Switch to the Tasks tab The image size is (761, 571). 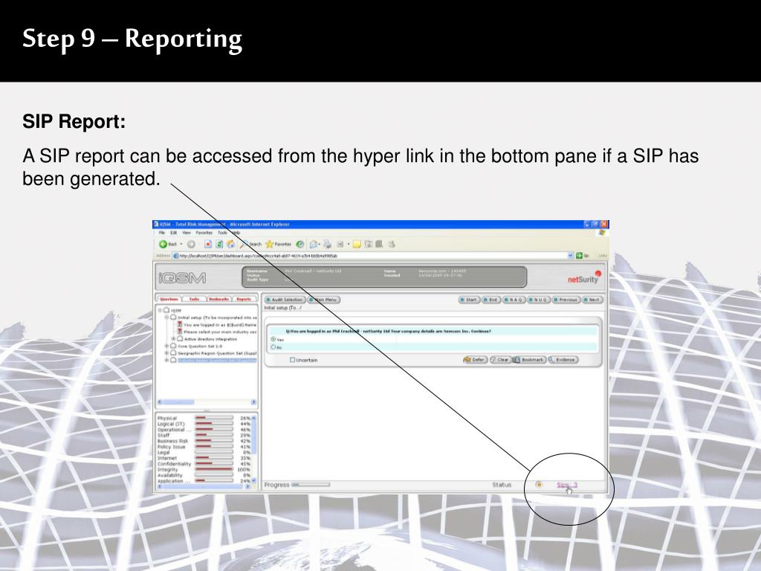[x=194, y=299]
